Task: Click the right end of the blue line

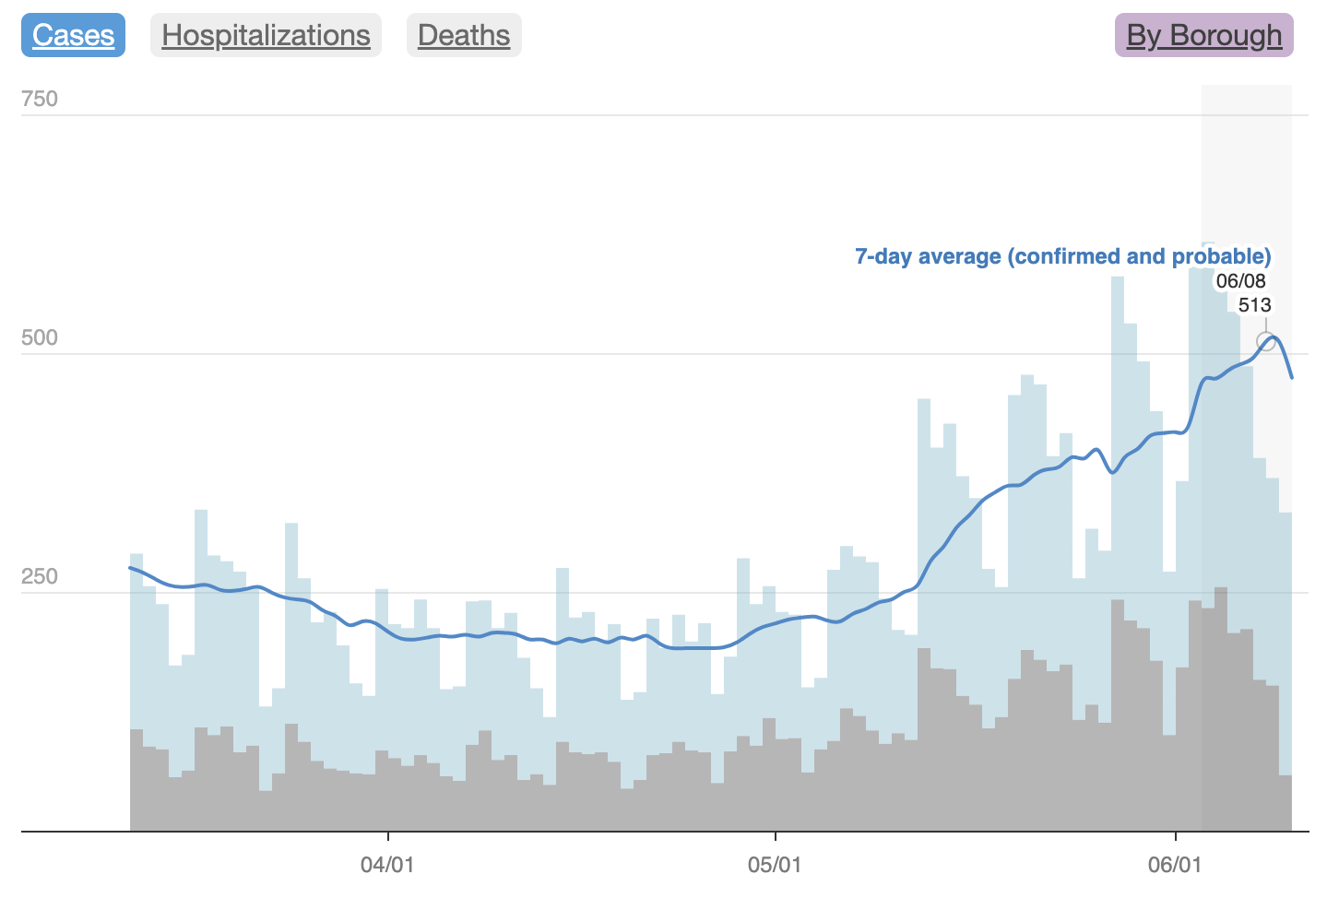Action: coord(1291,377)
